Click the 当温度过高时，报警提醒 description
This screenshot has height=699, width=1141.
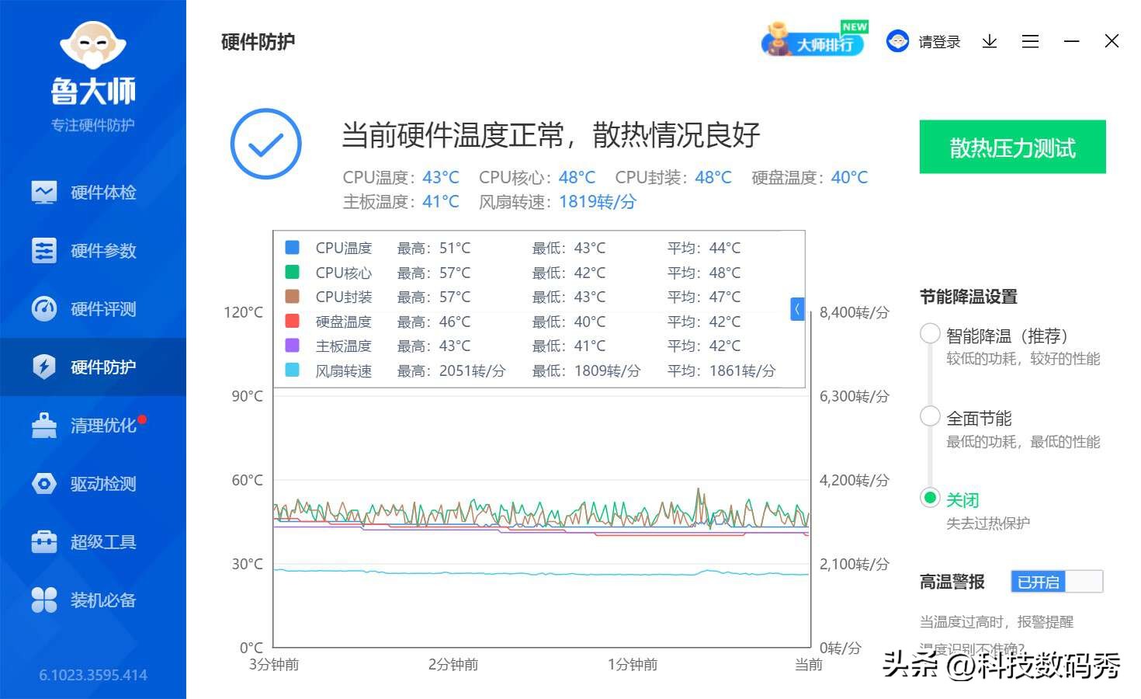pos(997,622)
